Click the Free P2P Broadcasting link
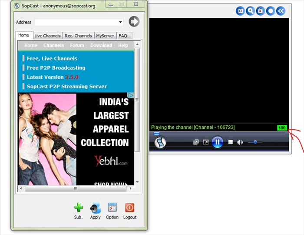This screenshot has width=304, height=235. click(x=56, y=68)
